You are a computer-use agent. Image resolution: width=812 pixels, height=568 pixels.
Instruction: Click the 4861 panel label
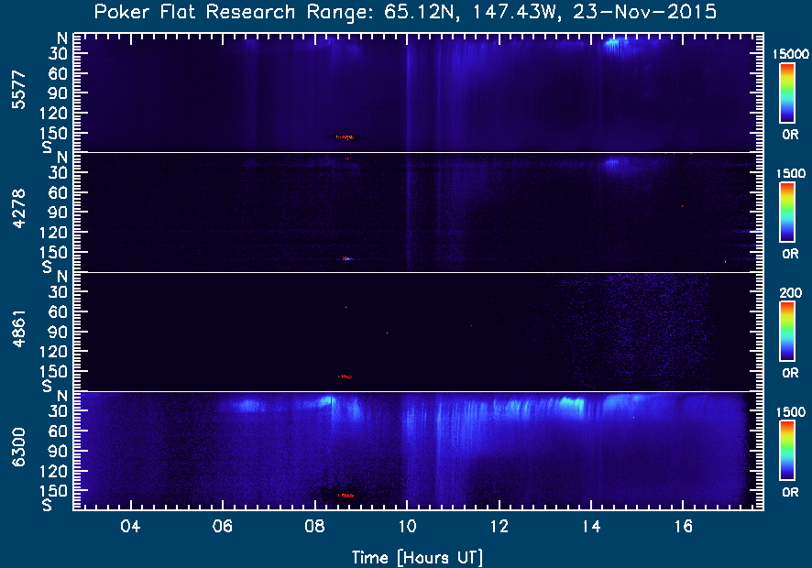18,328
